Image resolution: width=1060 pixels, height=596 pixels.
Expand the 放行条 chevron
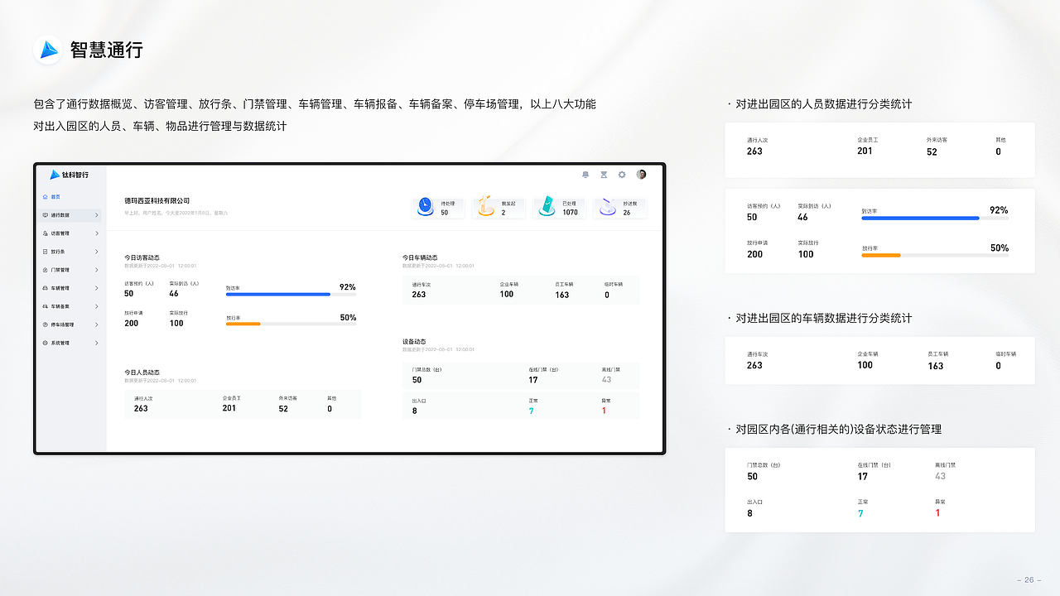click(97, 252)
